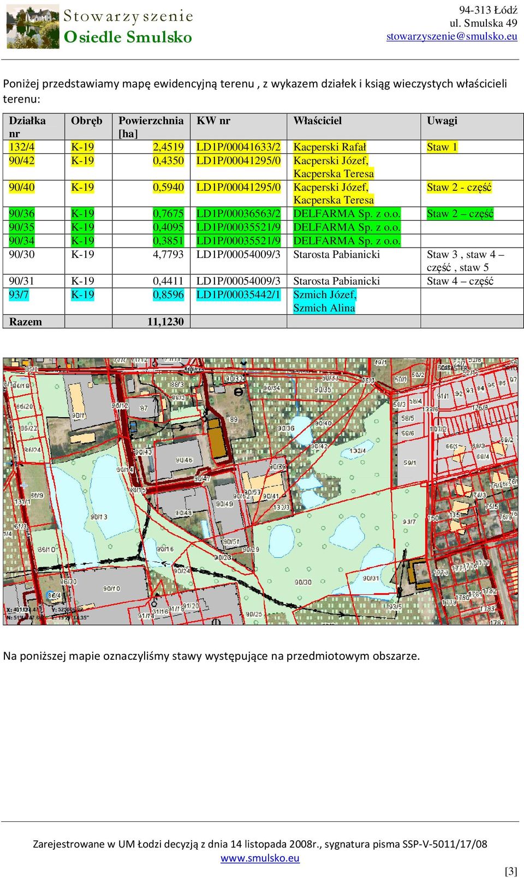Select area value 2,4519

[x=168, y=147]
